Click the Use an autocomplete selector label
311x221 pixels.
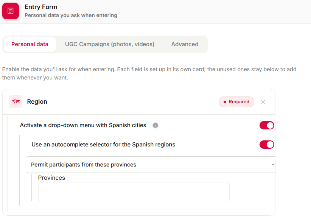tap(103, 145)
